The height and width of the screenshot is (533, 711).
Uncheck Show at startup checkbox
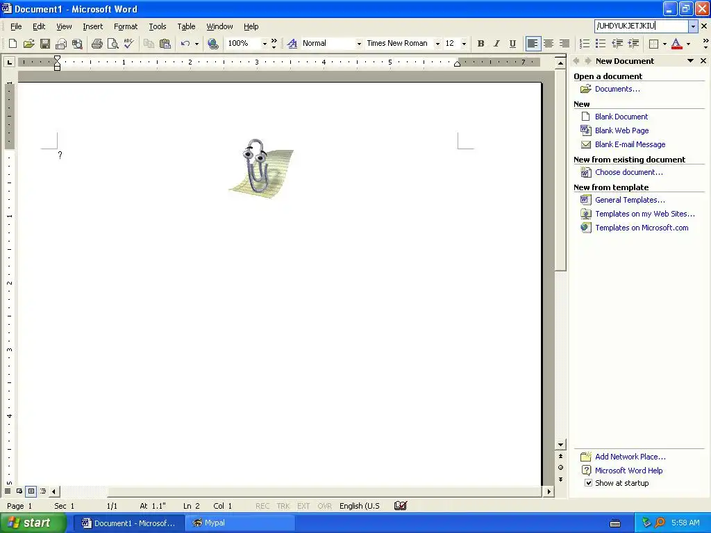pyautogui.click(x=588, y=483)
